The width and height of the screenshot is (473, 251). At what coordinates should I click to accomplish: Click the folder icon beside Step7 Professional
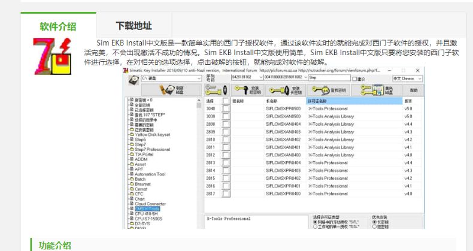(132, 149)
